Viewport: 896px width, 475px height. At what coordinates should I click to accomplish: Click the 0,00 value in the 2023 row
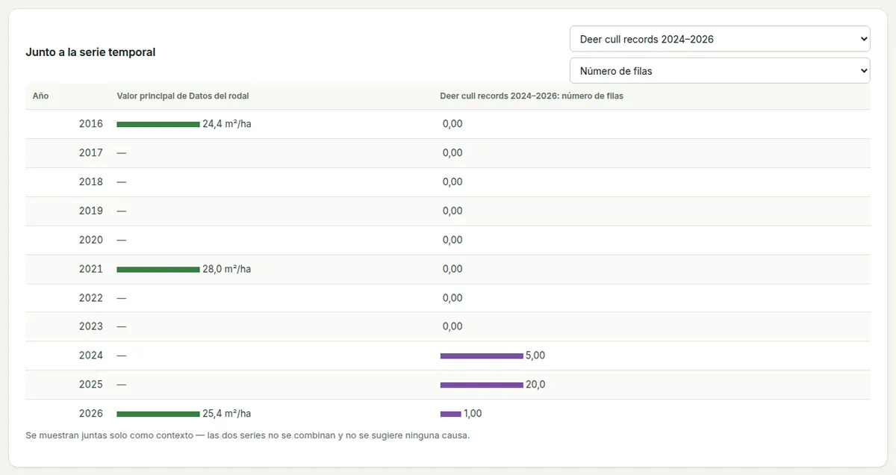coord(452,326)
